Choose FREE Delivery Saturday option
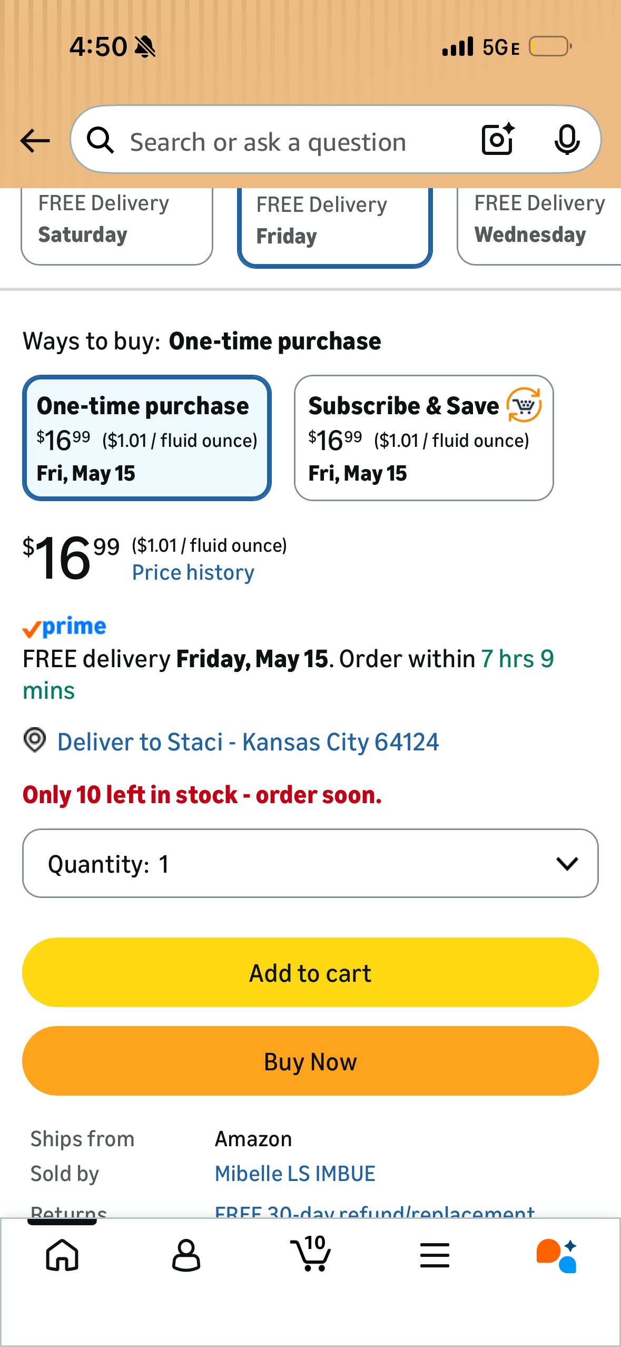 [117, 226]
